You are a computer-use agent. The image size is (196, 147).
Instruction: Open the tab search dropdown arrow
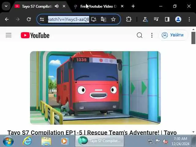[x=6, y=6]
